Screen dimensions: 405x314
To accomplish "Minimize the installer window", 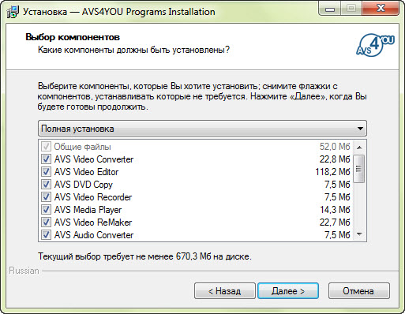I will pyautogui.click(x=330, y=9).
